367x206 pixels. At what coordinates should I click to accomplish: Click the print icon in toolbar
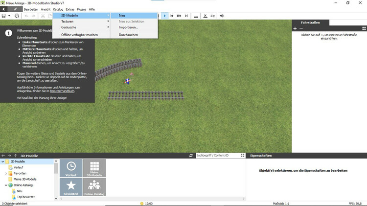pos(17,16)
